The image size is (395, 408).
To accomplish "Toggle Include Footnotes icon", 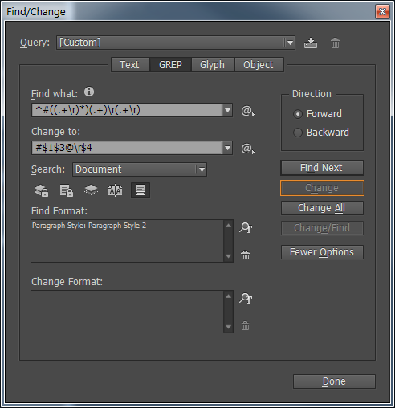I will 140,190.
